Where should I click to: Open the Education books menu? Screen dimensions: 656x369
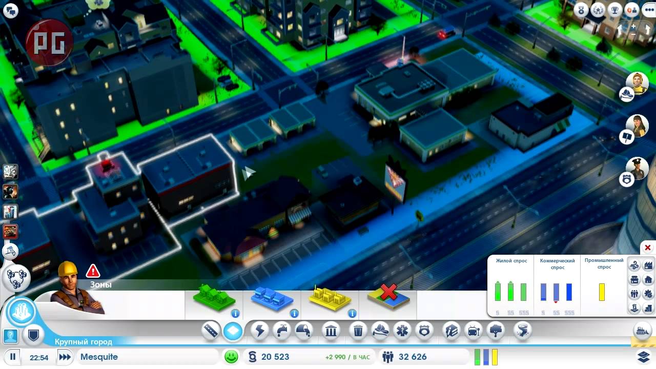(452, 331)
